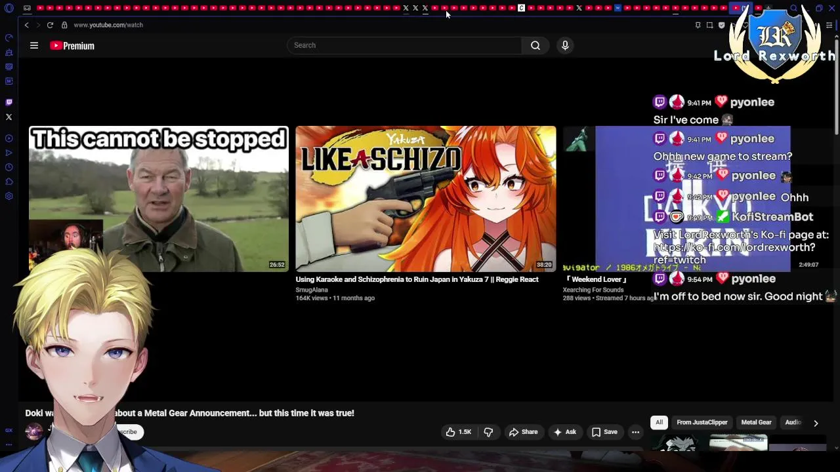Open the Weekend Lover stream title
This screenshot has width=840, height=472.
596,279
